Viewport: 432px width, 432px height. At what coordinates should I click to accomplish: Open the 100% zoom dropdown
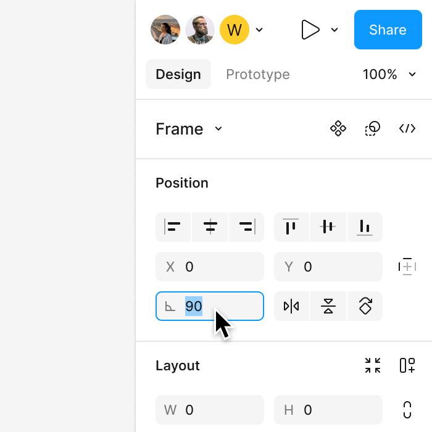(x=390, y=75)
